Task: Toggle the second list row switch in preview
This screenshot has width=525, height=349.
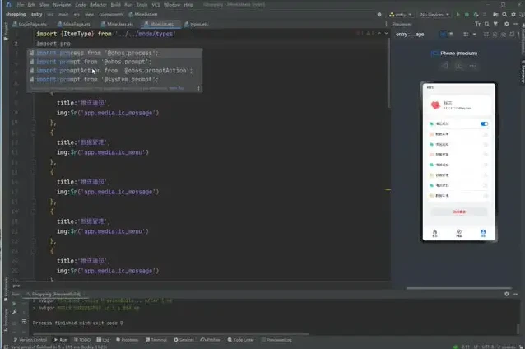Action: click(x=485, y=134)
